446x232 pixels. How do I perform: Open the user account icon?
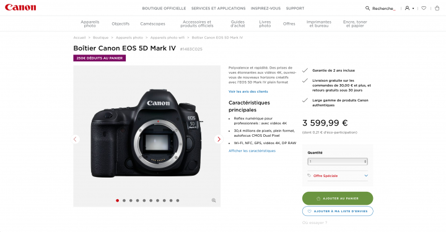click(408, 8)
